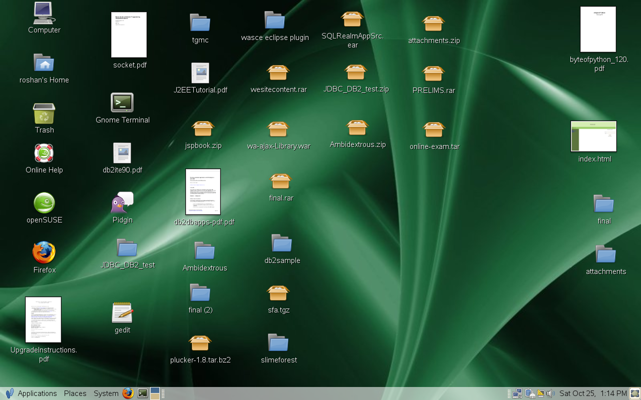Open the Places menu
641x400 pixels.
pyautogui.click(x=75, y=393)
